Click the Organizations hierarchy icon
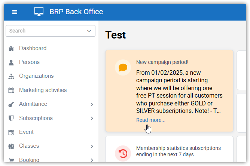The height and width of the screenshot is (166, 250). [x=11, y=76]
